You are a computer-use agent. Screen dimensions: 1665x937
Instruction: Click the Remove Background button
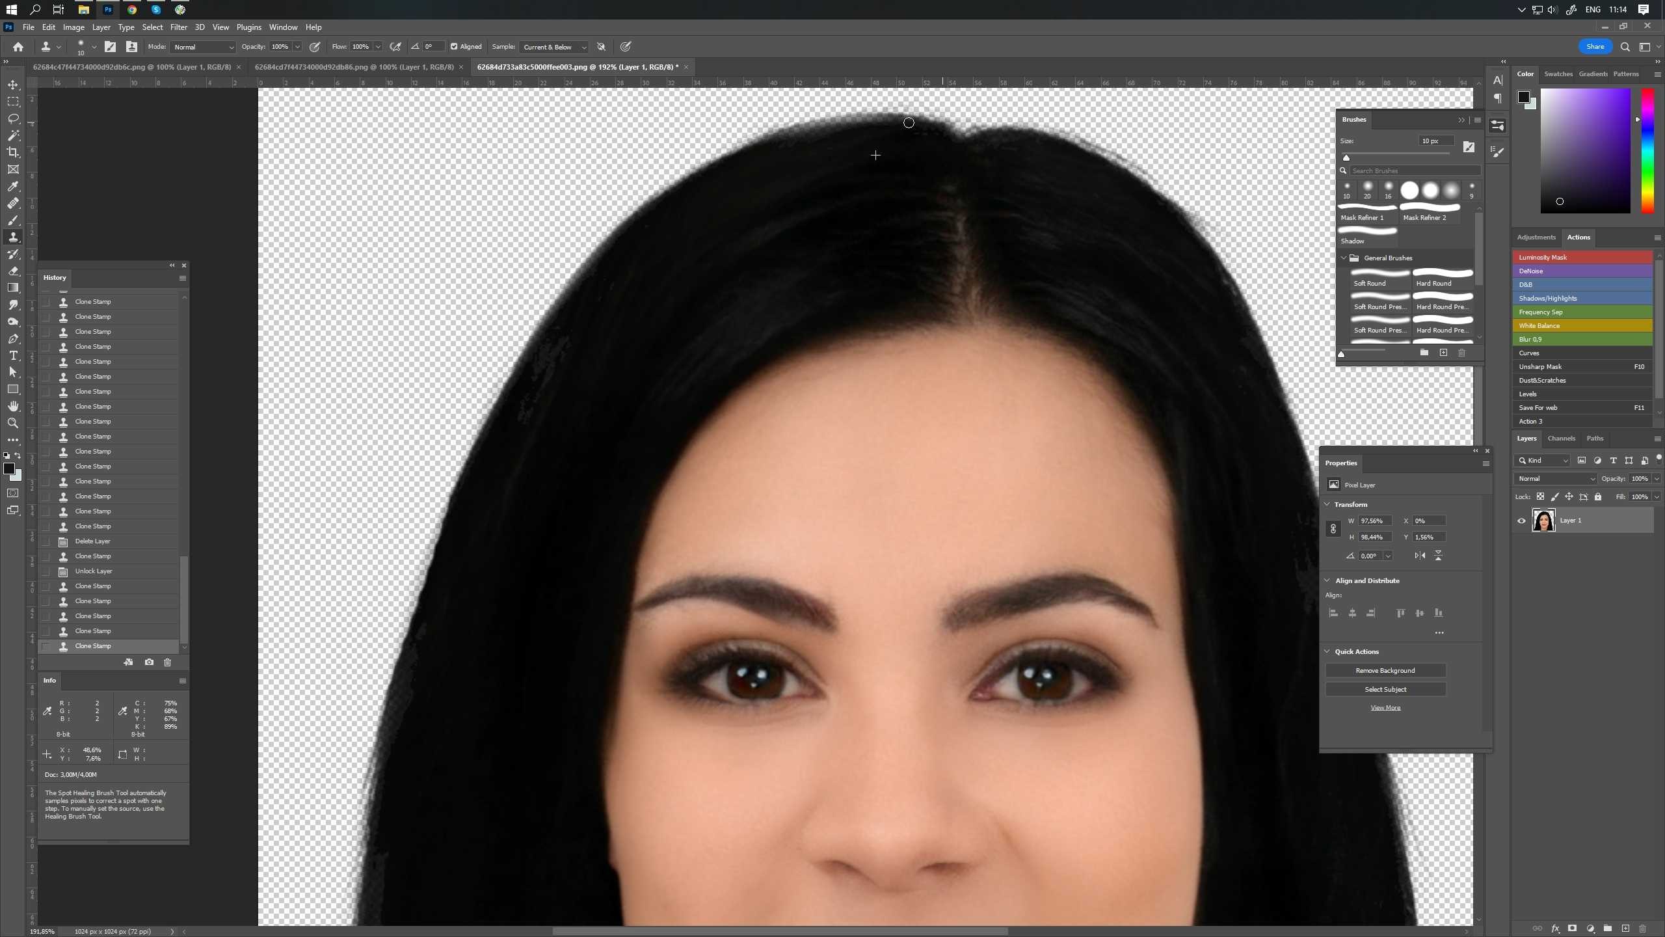[1385, 670]
